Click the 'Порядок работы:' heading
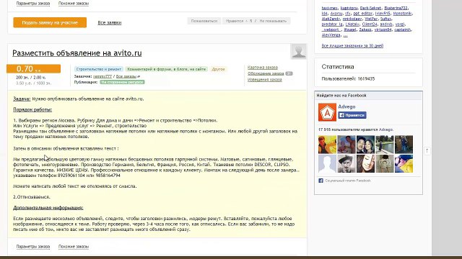462x259 pixels. [32, 109]
